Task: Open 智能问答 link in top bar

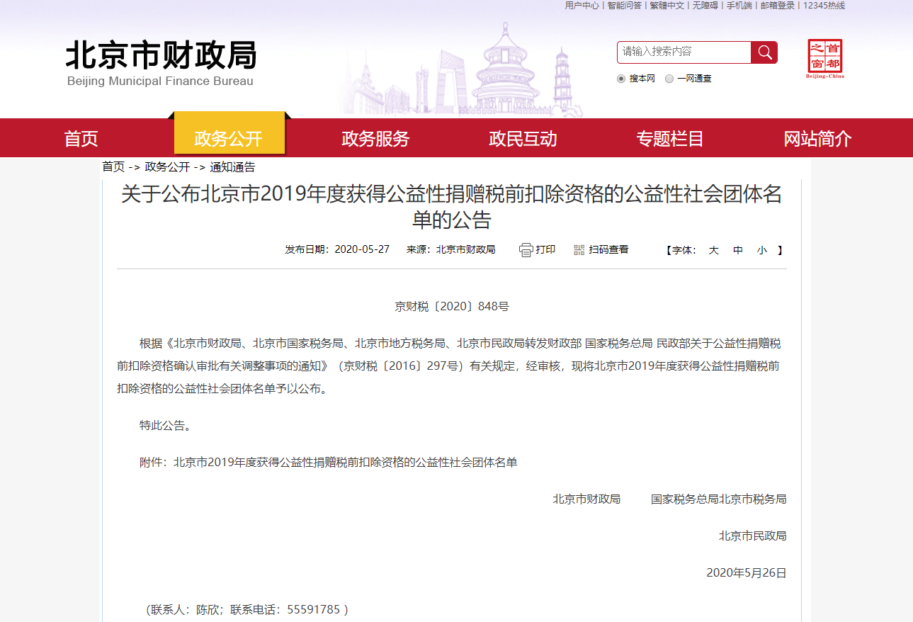Action: pos(625,5)
